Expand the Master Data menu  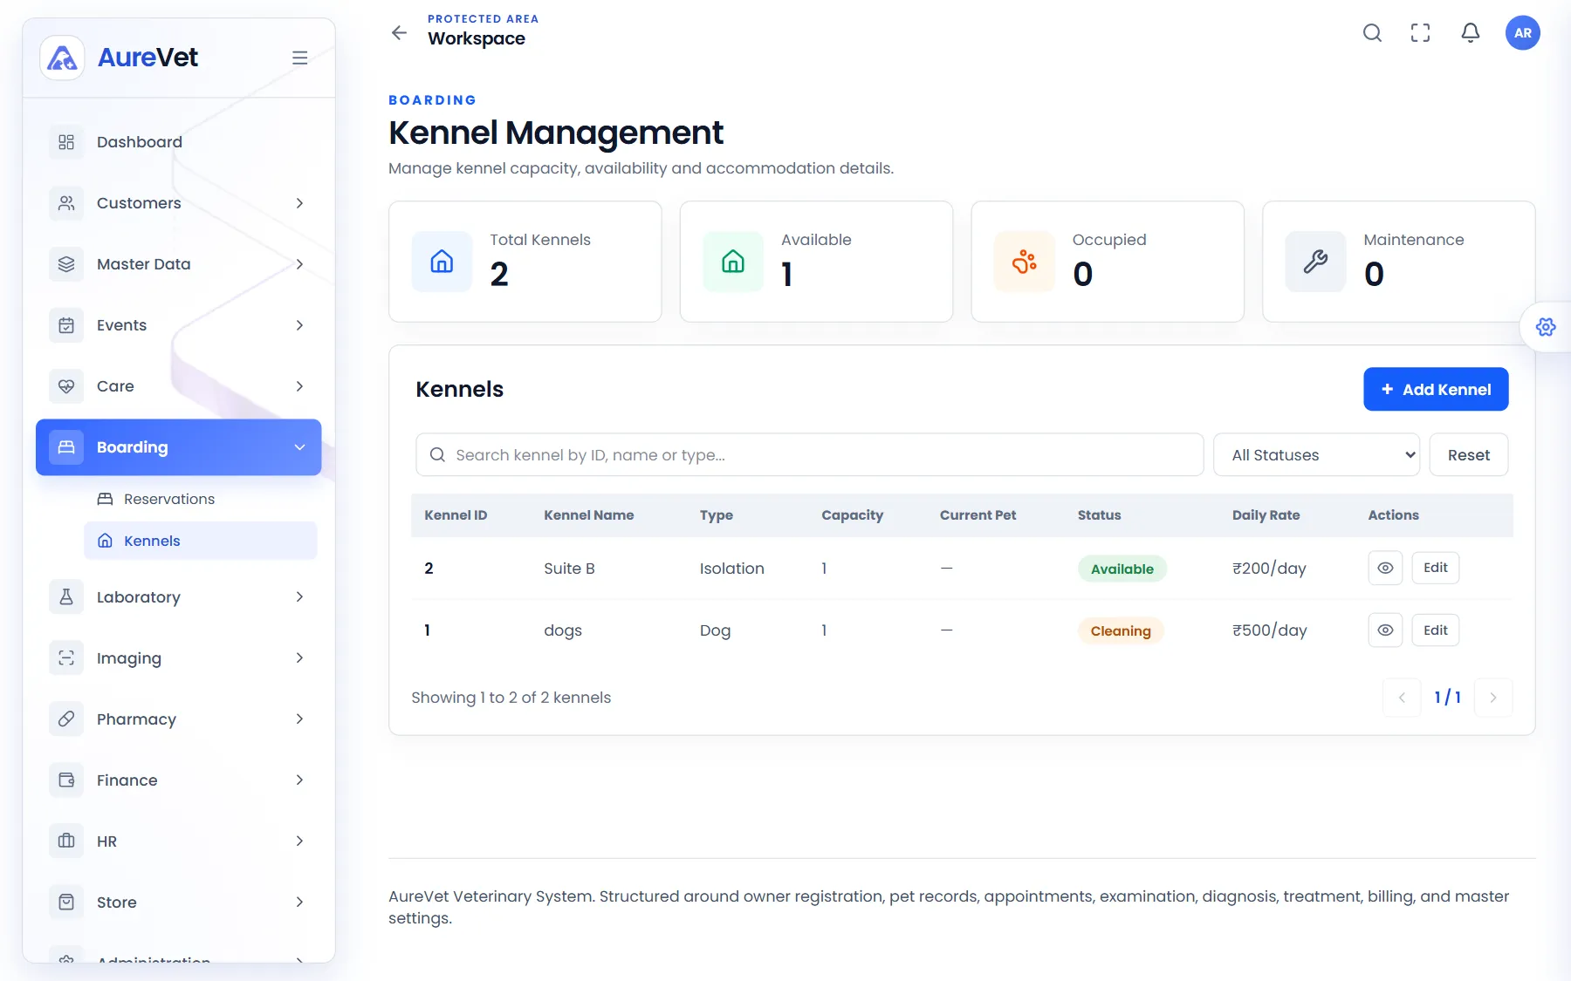[x=179, y=264]
